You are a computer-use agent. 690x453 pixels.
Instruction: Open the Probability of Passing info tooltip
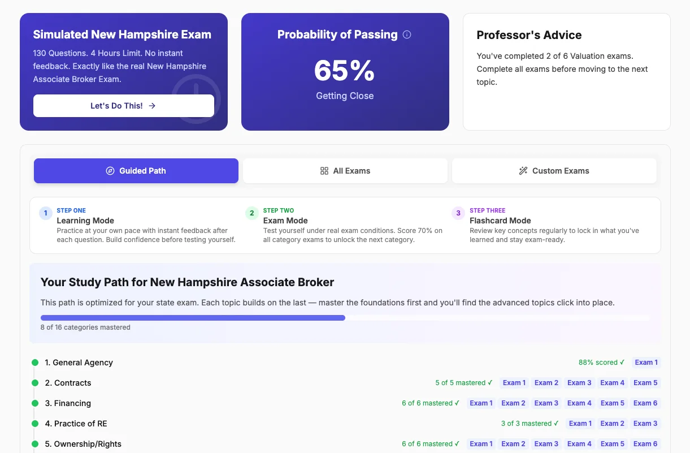[x=406, y=34]
